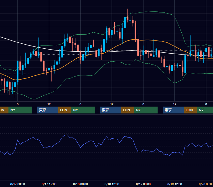Select the 東京 session block on 8/19
The image size is (213, 187).
173,110
